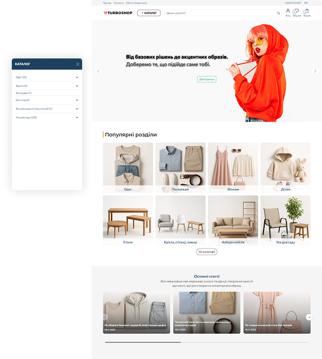Expand the Усе для саду catalog item
This screenshot has height=359, width=322.
pyautogui.click(x=77, y=118)
